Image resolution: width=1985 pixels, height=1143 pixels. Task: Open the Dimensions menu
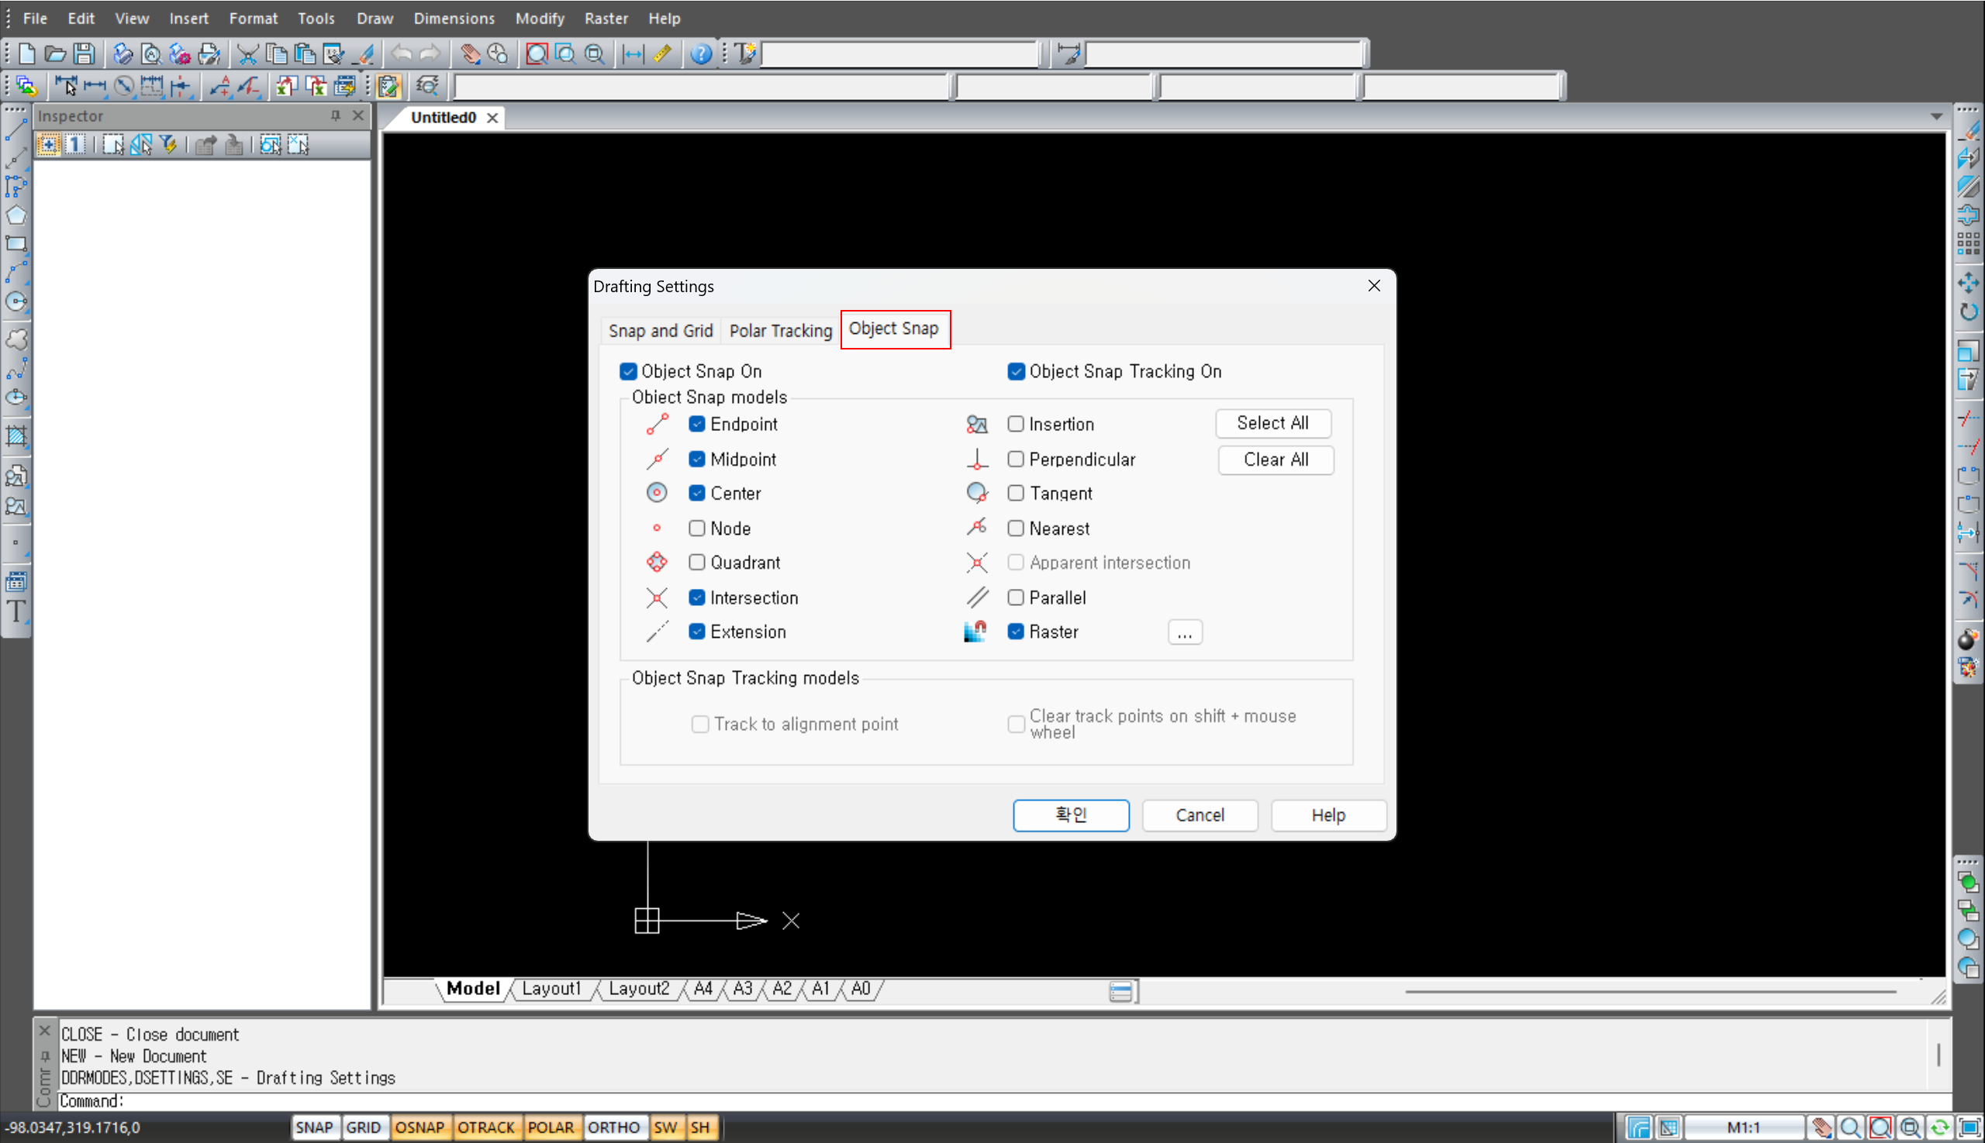tap(454, 18)
